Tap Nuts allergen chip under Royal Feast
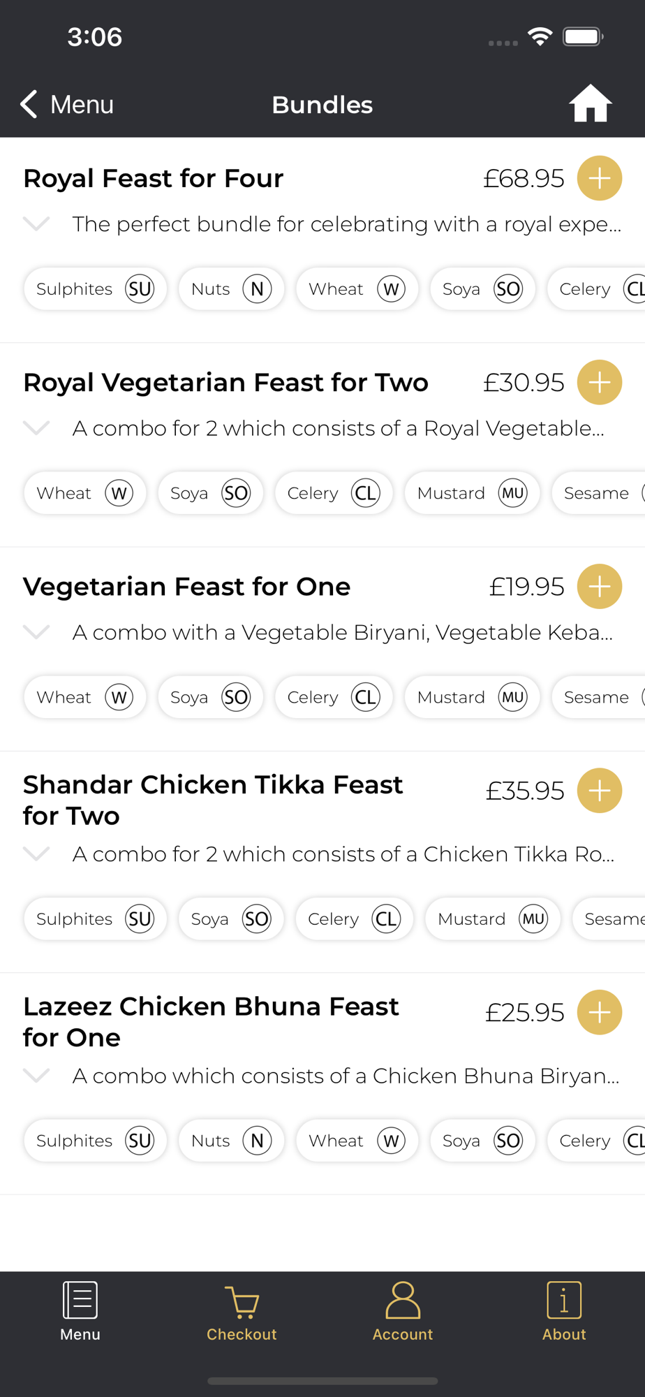Screen dimensions: 645x1397 pos(231,289)
